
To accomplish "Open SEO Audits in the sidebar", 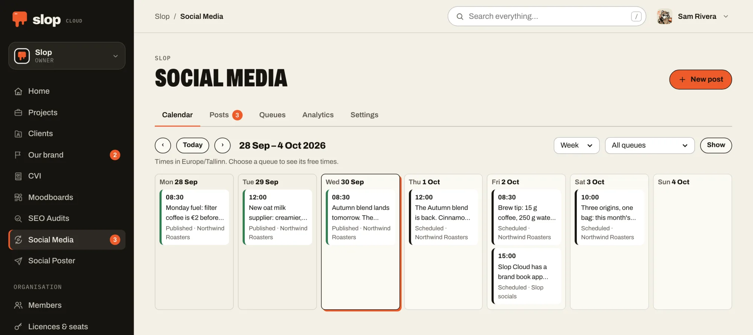I will pos(67,219).
